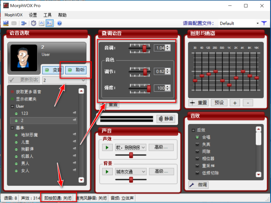This screenshot has width=271, height=203.
Task: Click the checkmark on 更新别名 button
Action: point(12,80)
